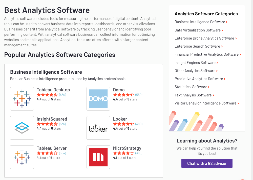Viewport: 253px width, 180px height.
Task: Open Domo product title link
Action: (119, 90)
